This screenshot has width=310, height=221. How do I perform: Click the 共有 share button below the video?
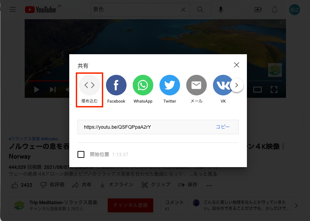(82, 185)
